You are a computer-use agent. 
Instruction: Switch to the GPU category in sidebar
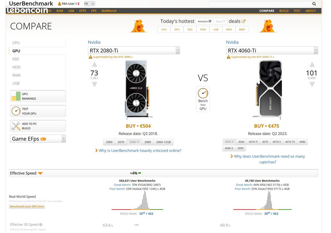tap(16, 51)
